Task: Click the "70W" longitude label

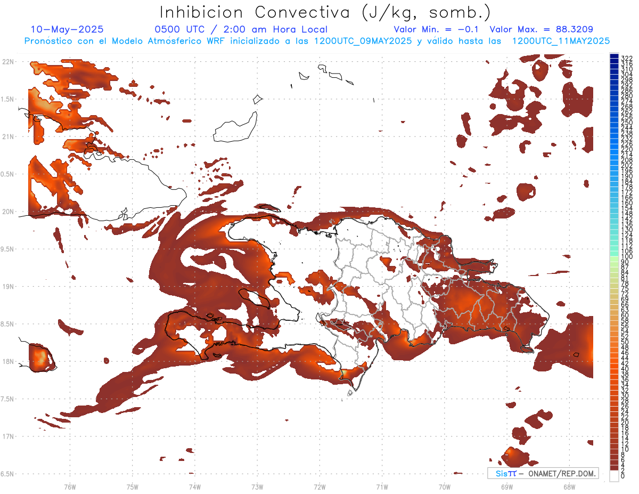Action: click(x=445, y=487)
